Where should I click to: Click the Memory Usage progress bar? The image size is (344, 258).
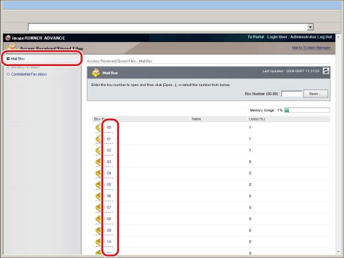coord(307,110)
